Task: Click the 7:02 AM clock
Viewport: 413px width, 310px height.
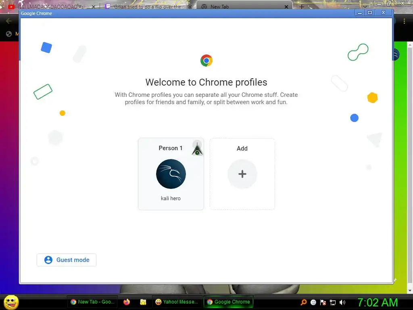Action: [378, 303]
